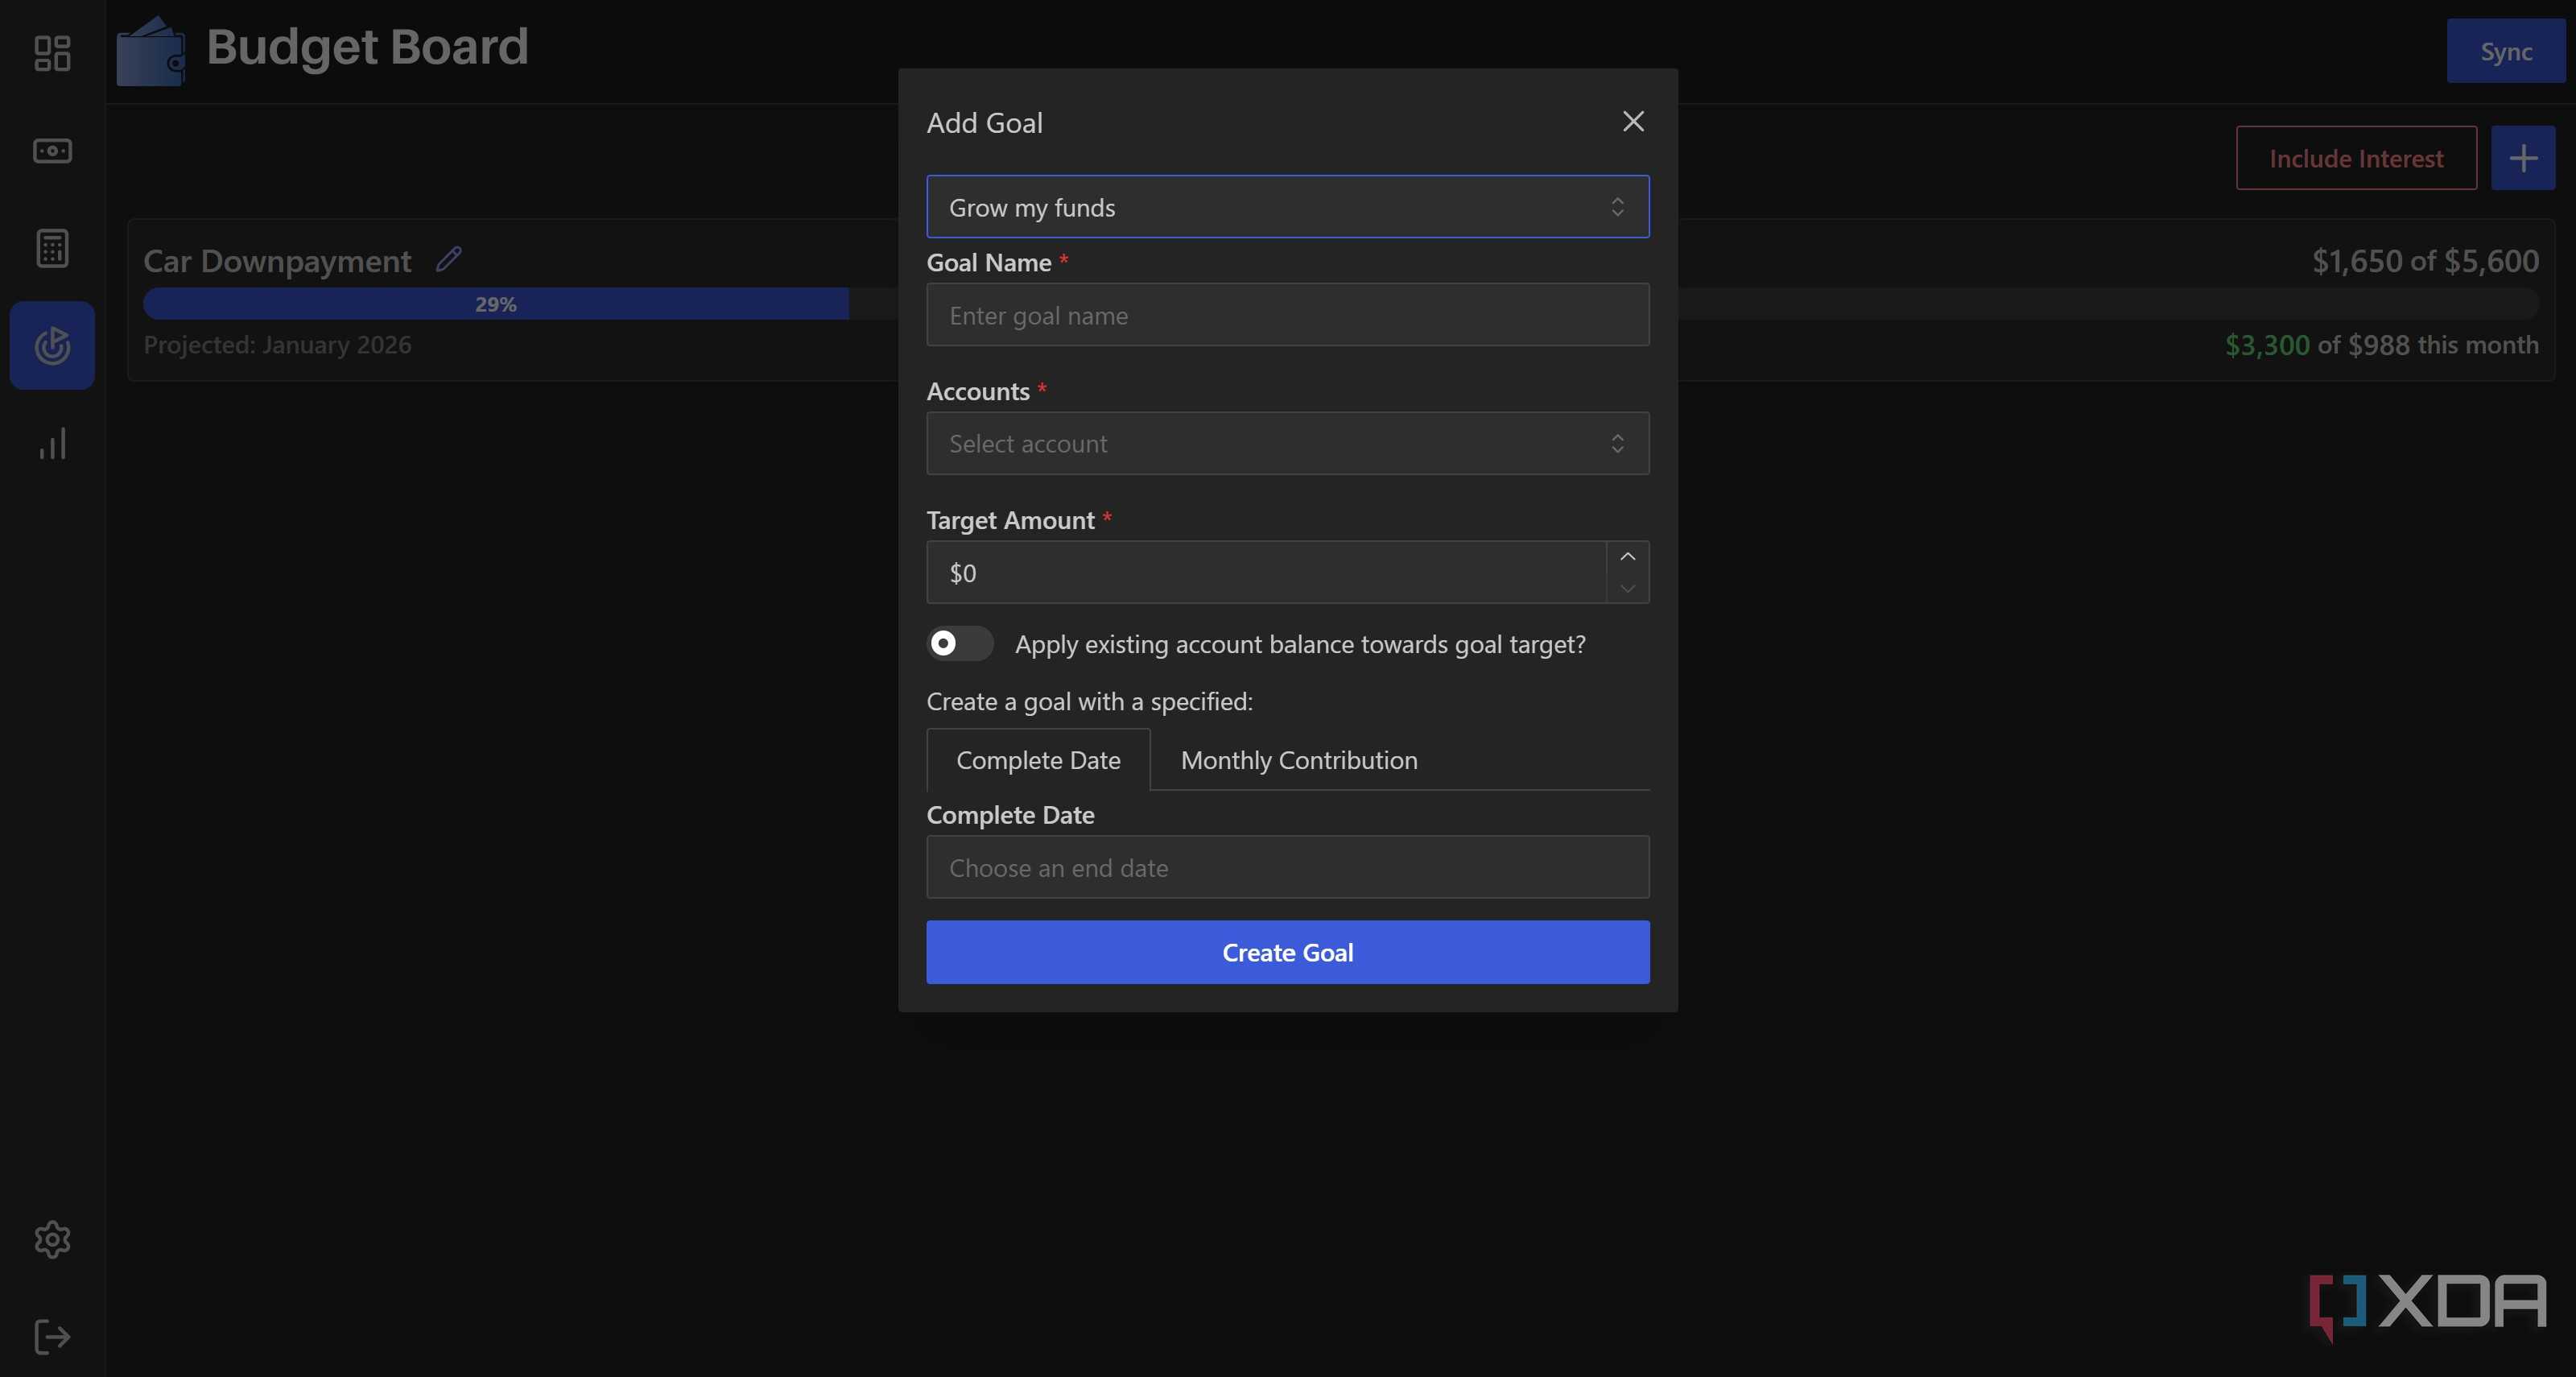2576x1377 pixels.
Task: Click the Budget Board wallet logo
Action: (151, 51)
